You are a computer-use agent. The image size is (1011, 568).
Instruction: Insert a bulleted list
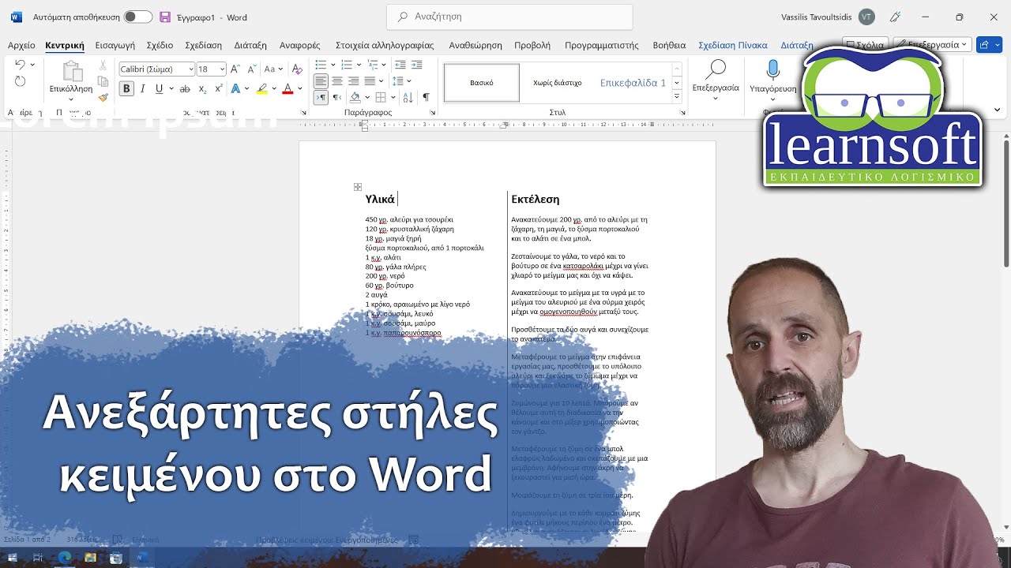321,65
